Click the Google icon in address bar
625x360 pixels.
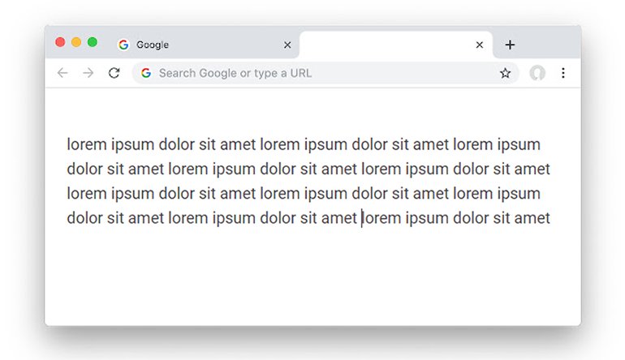146,73
